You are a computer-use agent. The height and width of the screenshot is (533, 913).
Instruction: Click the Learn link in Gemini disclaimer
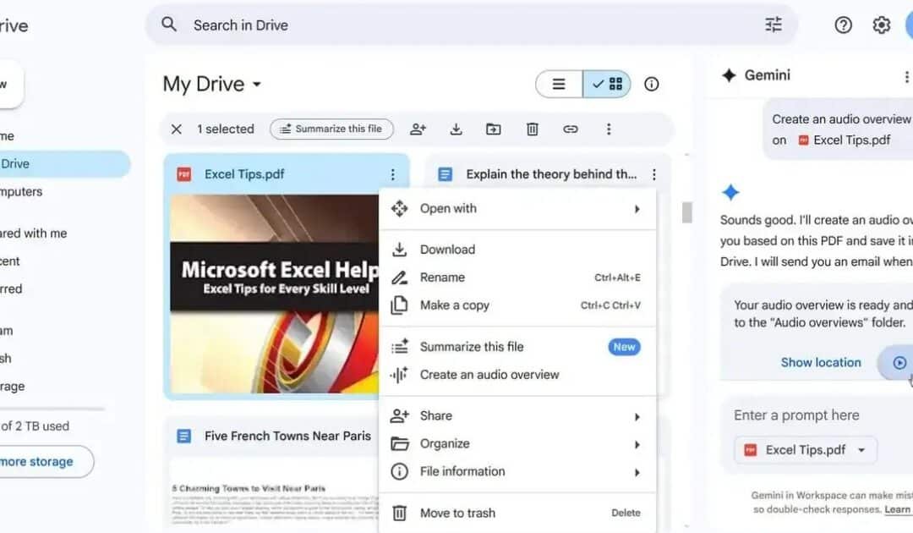[x=897, y=509]
